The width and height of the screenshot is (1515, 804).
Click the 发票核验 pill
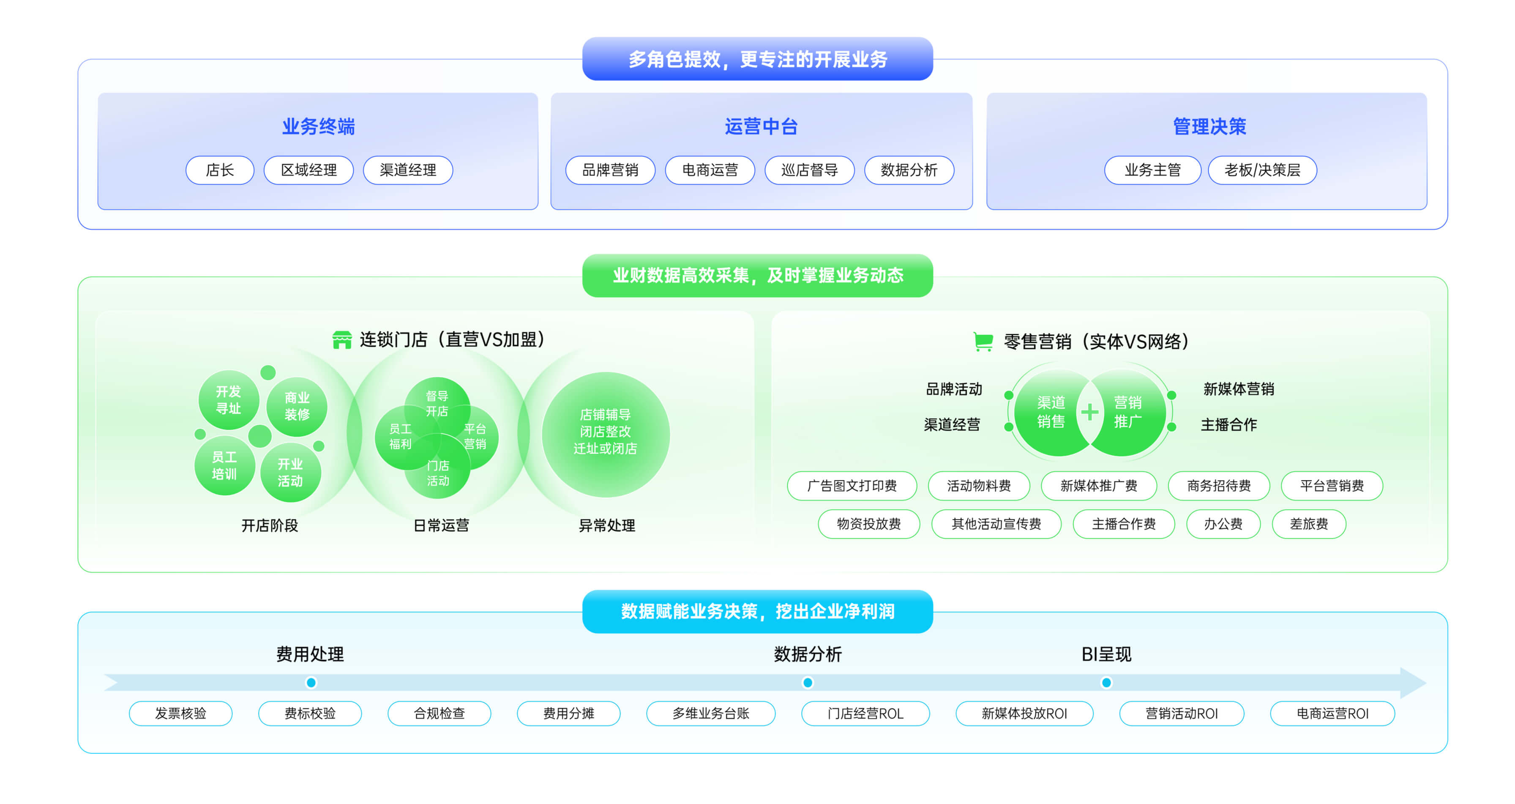tap(180, 714)
